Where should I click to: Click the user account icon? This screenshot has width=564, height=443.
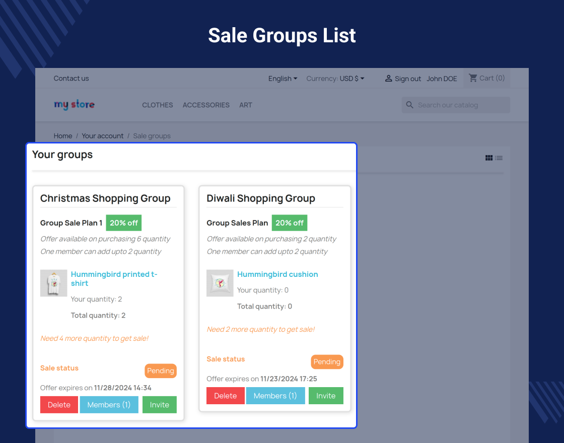click(x=388, y=79)
